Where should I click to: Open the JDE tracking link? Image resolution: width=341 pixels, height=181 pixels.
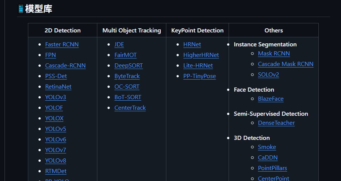point(119,44)
